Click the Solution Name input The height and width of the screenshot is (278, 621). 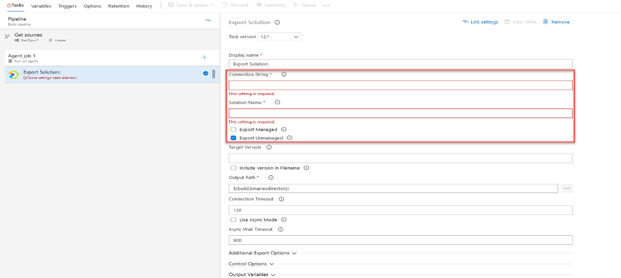[x=400, y=113]
